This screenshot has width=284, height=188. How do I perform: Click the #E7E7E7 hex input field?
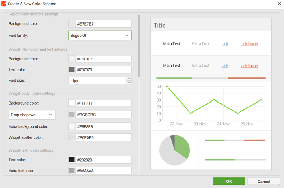click(103, 24)
